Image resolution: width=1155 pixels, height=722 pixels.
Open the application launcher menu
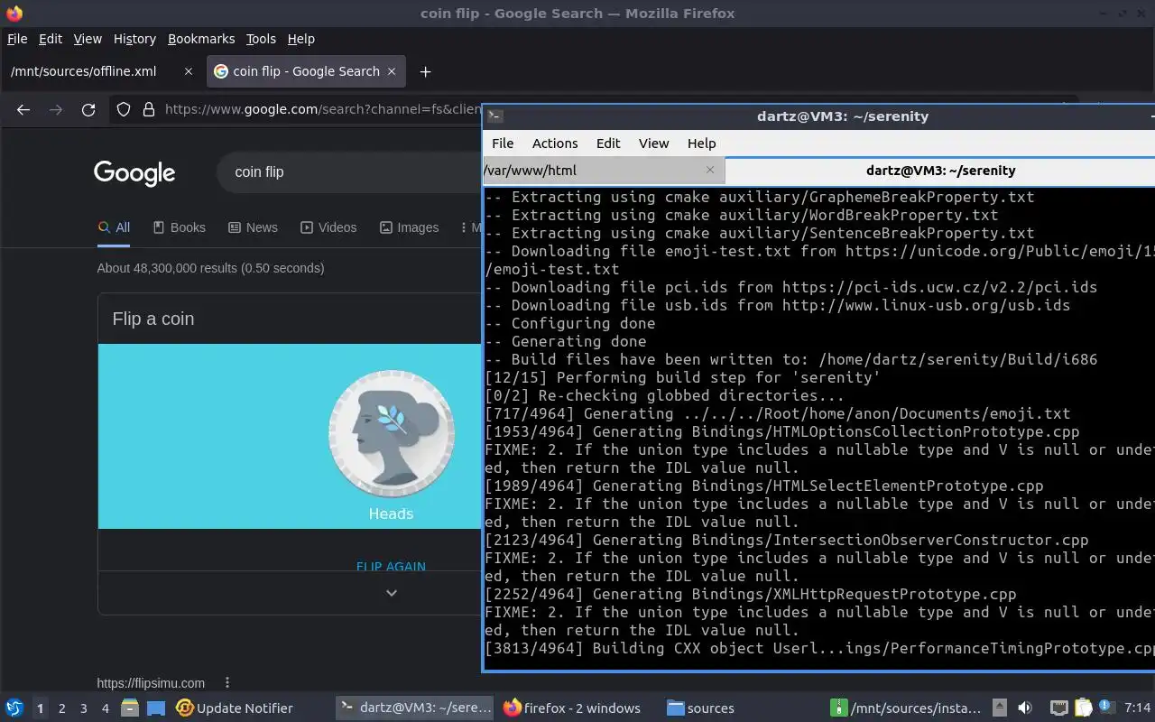pyautogui.click(x=14, y=708)
